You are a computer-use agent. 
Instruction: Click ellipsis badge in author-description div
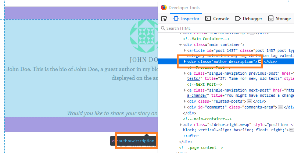260,61
